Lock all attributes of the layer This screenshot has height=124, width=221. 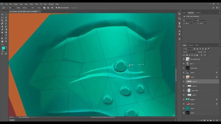point(197,55)
